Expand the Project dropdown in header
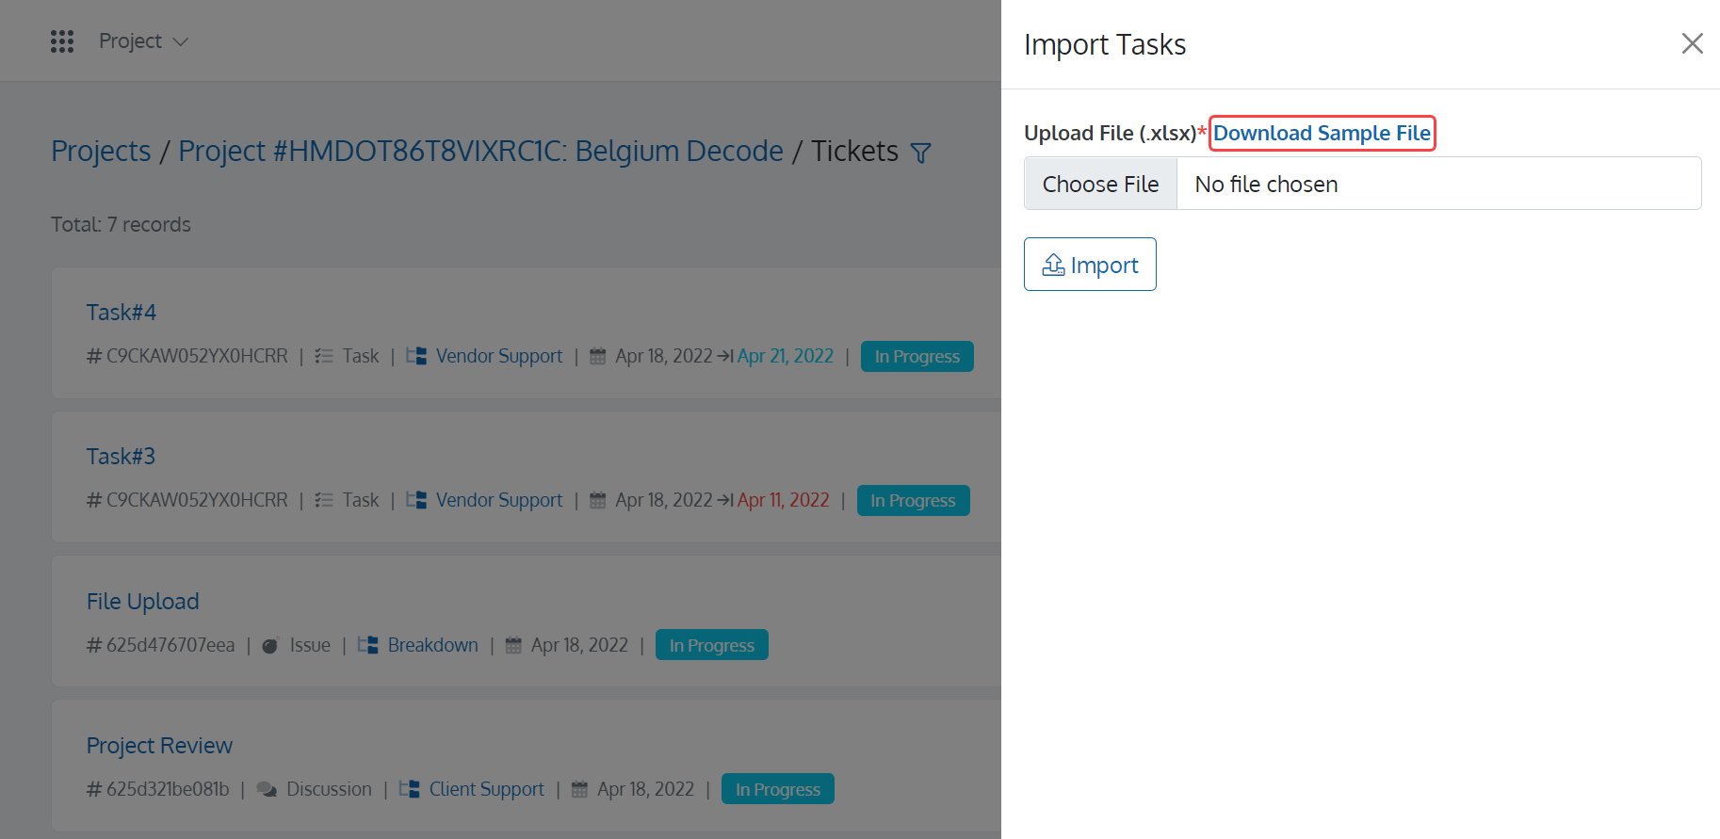Image resolution: width=1720 pixels, height=839 pixels. coord(144,41)
